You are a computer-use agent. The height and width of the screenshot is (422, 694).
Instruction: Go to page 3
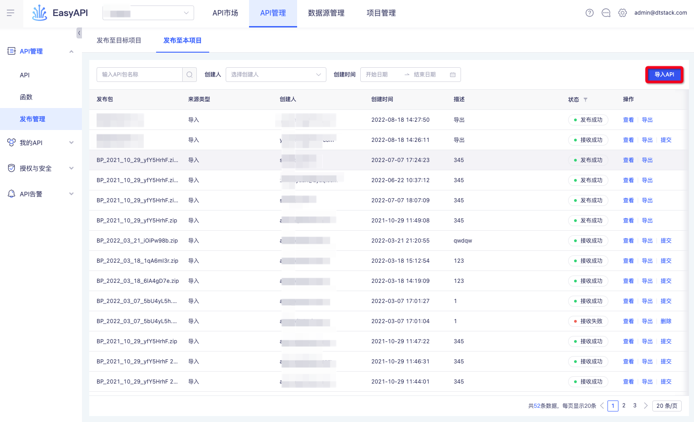(635, 406)
